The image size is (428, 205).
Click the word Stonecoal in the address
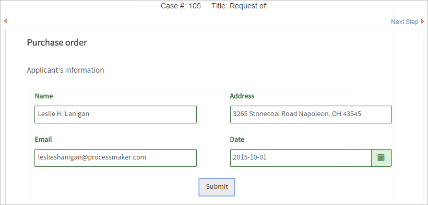pos(265,114)
